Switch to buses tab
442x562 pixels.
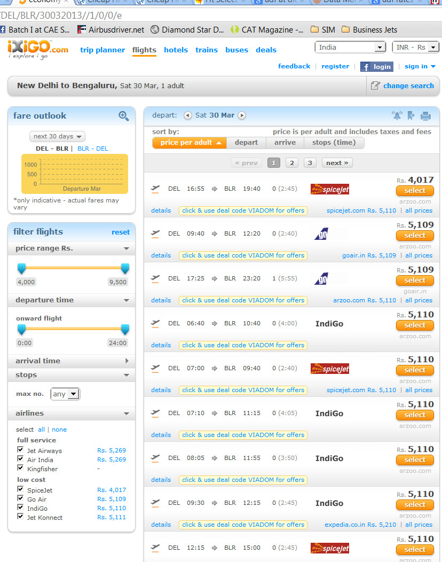tap(237, 50)
